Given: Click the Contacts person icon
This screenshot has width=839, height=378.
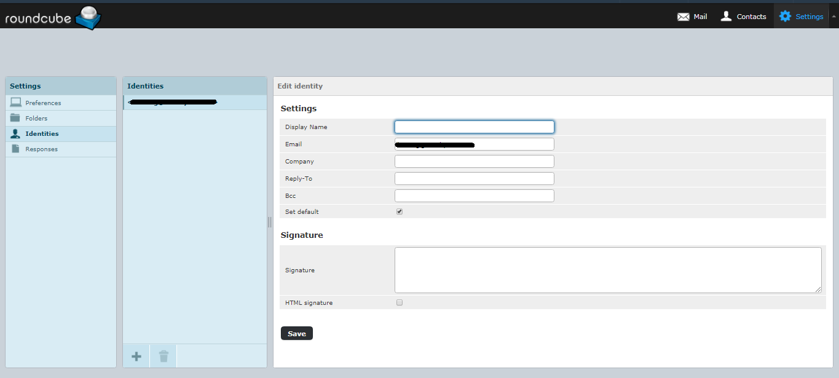Looking at the screenshot, I should (726, 16).
